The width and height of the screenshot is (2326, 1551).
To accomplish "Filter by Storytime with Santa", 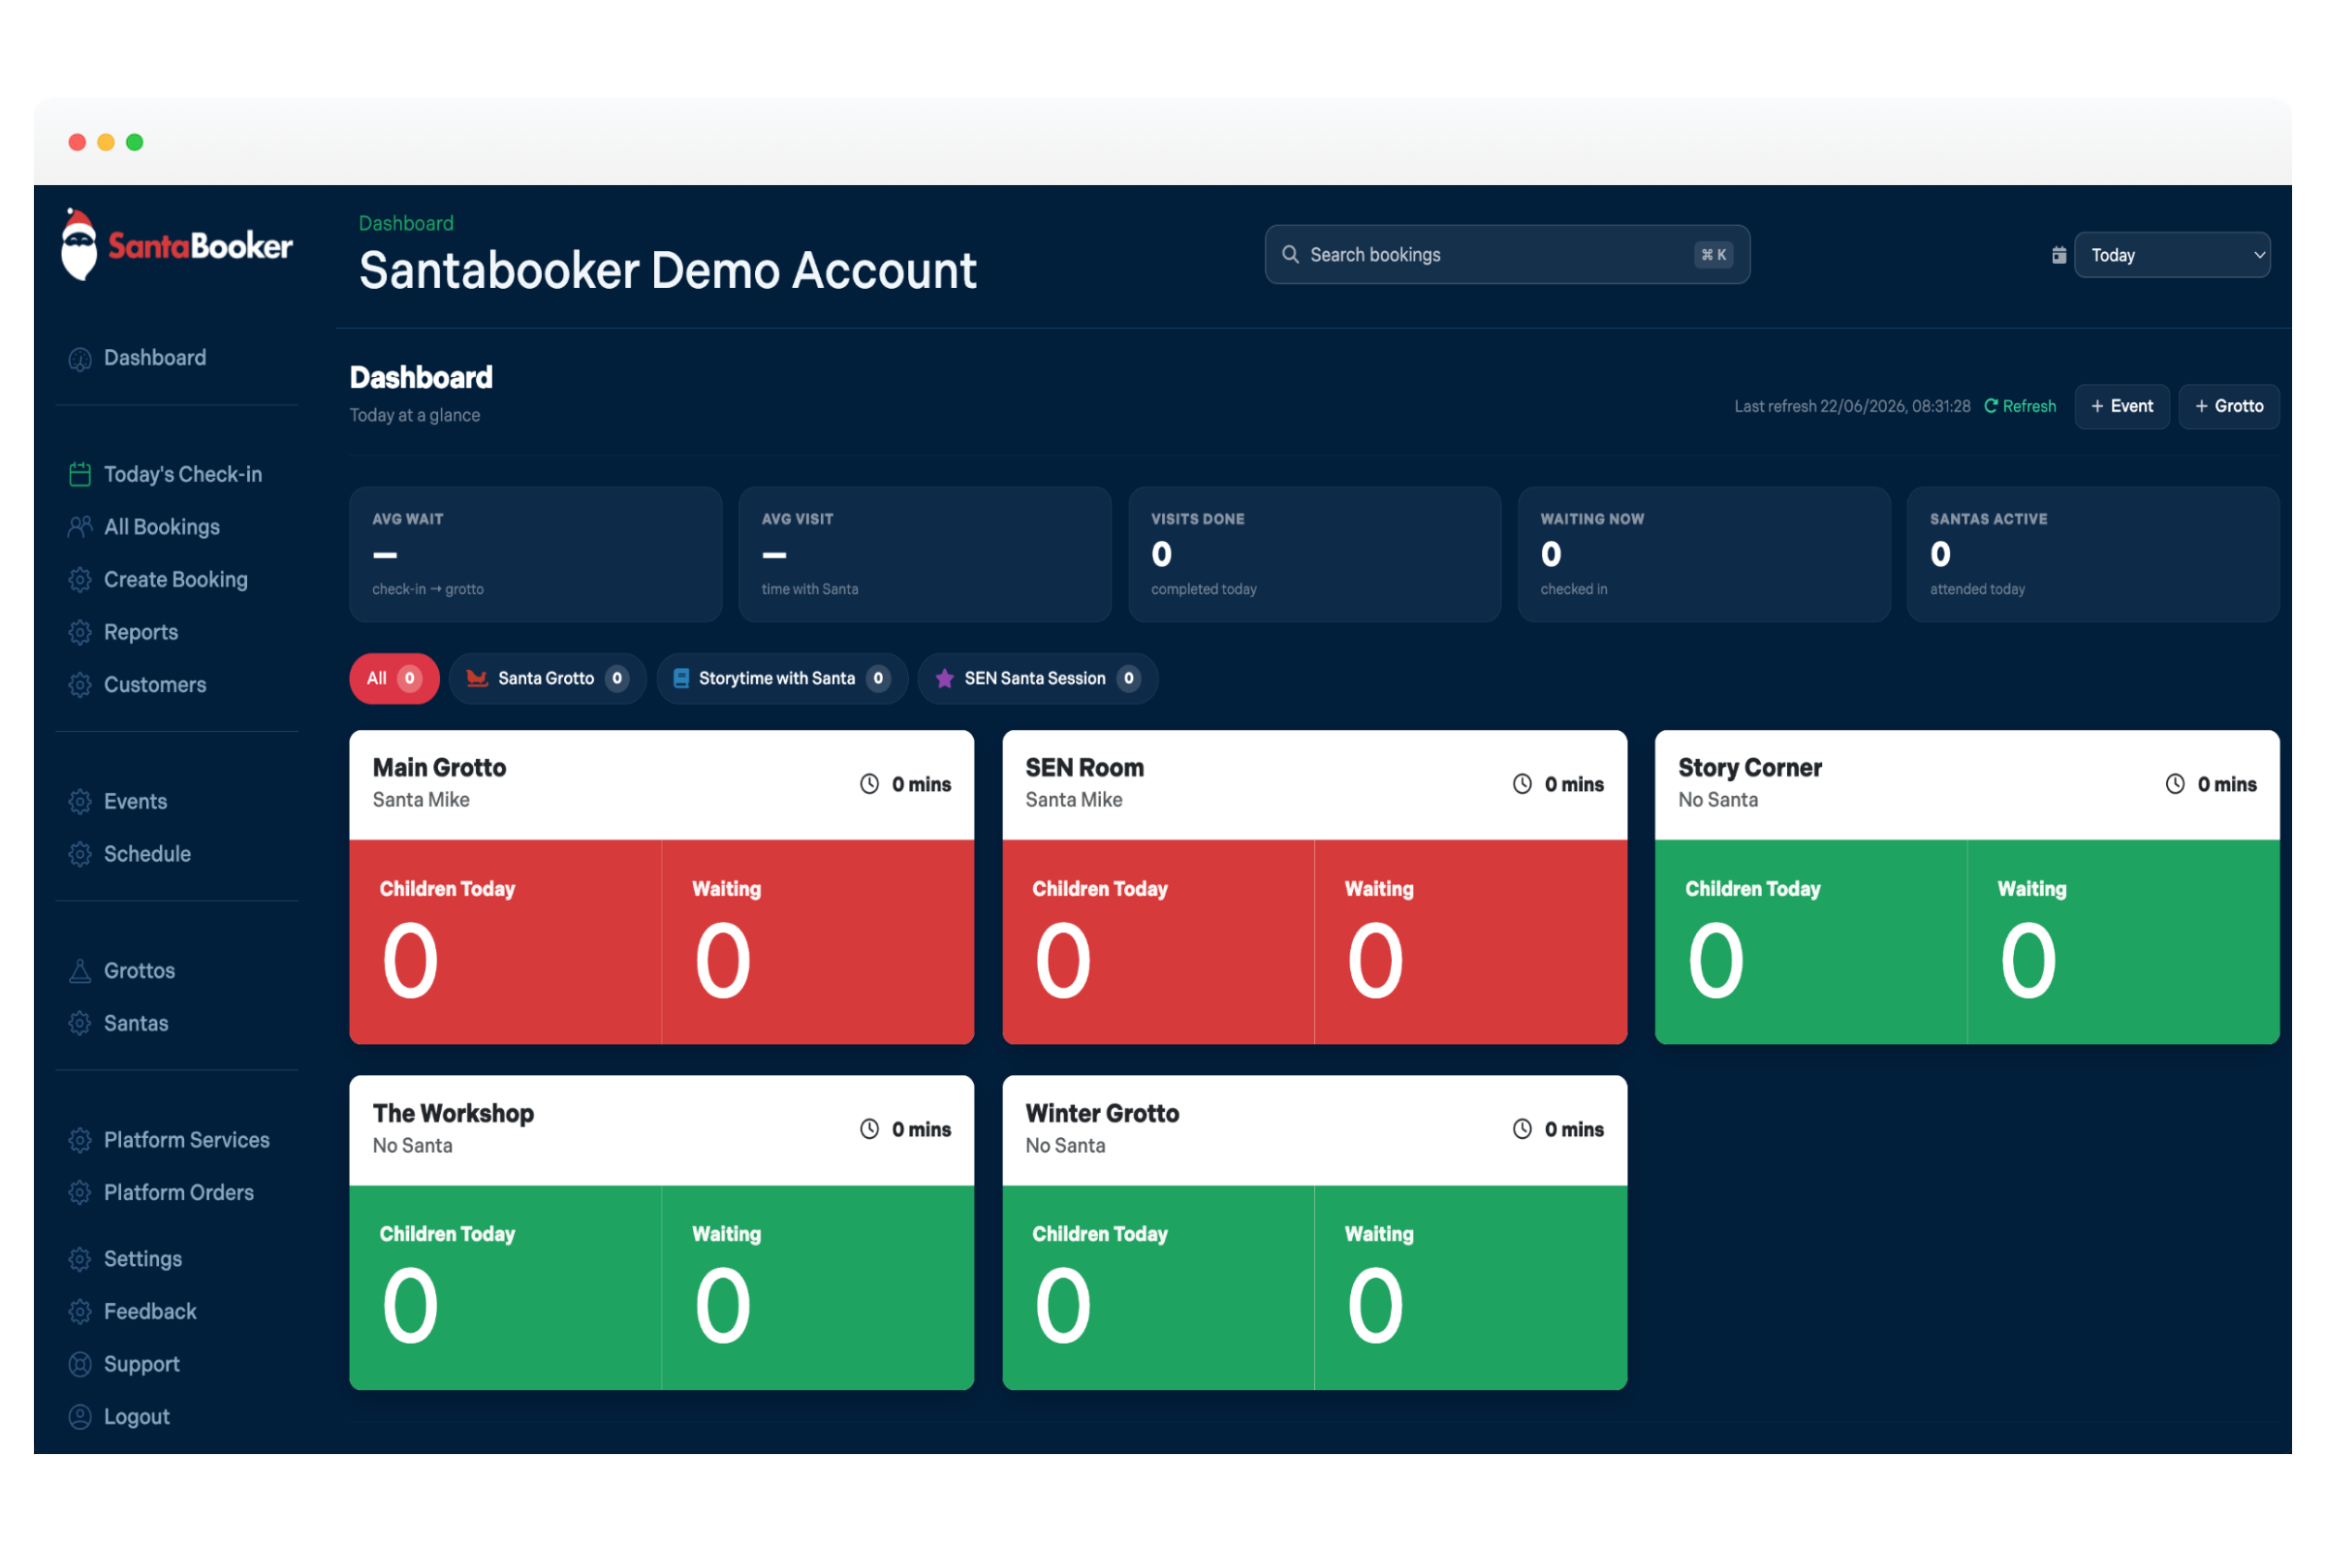I will tap(781, 679).
